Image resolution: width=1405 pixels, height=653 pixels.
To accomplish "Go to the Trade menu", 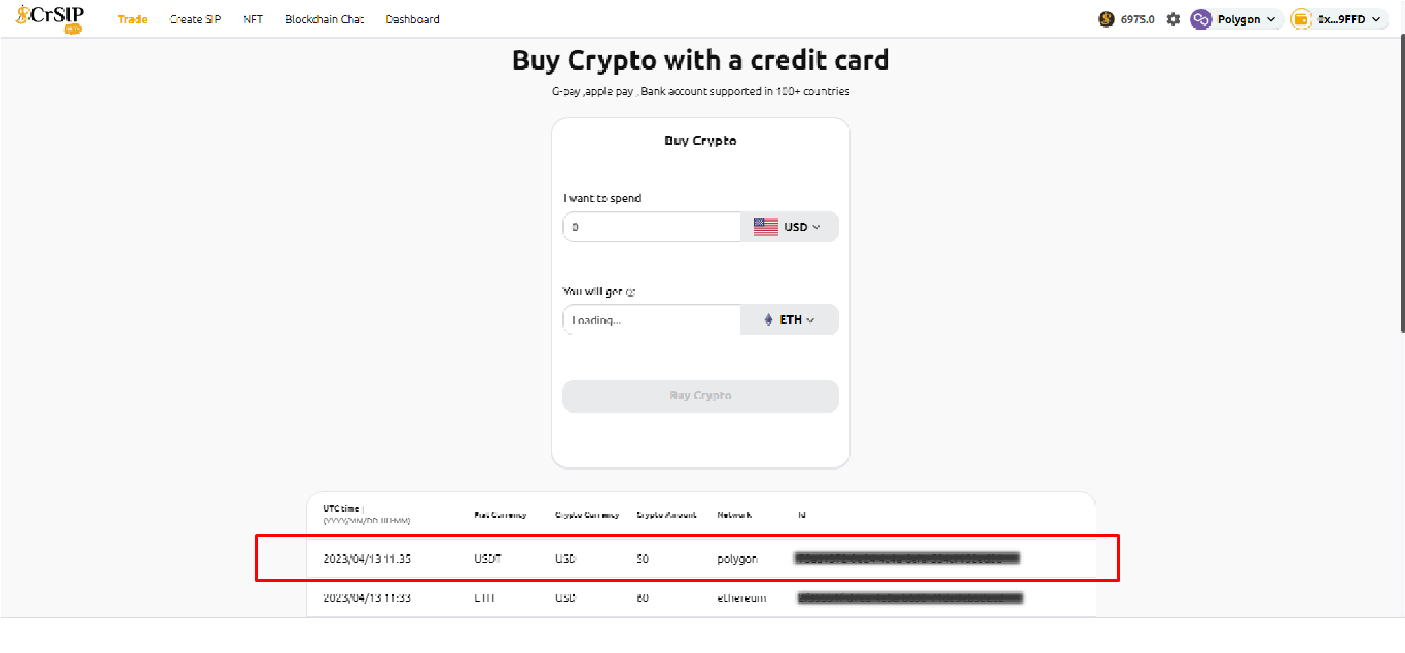I will (132, 19).
